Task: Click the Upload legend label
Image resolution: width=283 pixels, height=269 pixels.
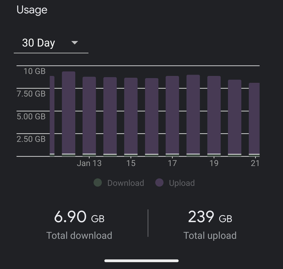Action: click(x=182, y=183)
